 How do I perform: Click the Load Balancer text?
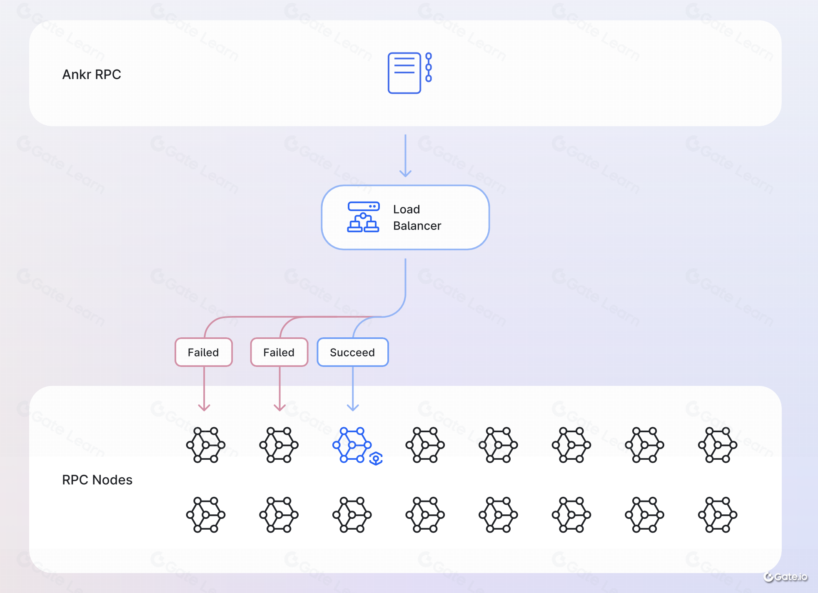[x=417, y=217]
